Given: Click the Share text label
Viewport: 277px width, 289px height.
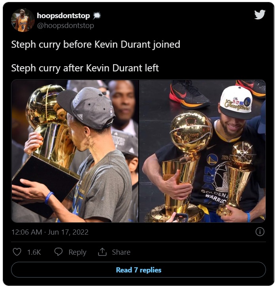Looking at the screenshot, I should [x=121, y=252].
